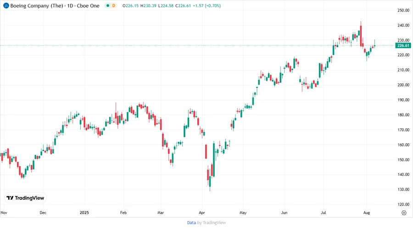Image resolution: width=413 pixels, height=228 pixels.
Task: Click the 150.00 price axis label
Action: tap(403, 160)
